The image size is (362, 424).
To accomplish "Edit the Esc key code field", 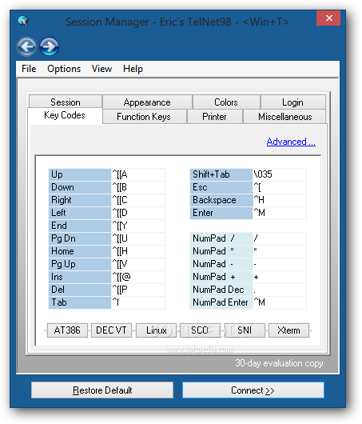I will click(280, 187).
